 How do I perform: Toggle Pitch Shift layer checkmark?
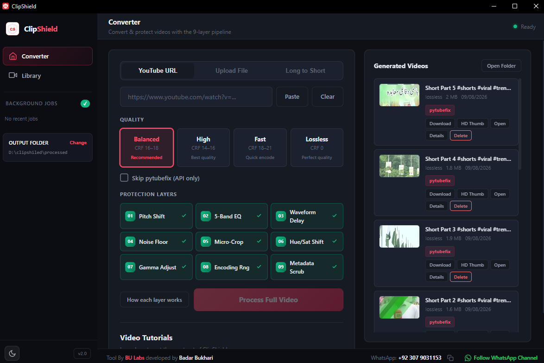coord(184,216)
